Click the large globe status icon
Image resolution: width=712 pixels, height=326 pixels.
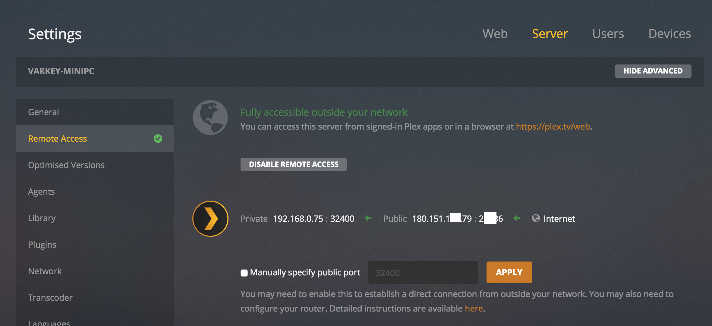coord(210,118)
